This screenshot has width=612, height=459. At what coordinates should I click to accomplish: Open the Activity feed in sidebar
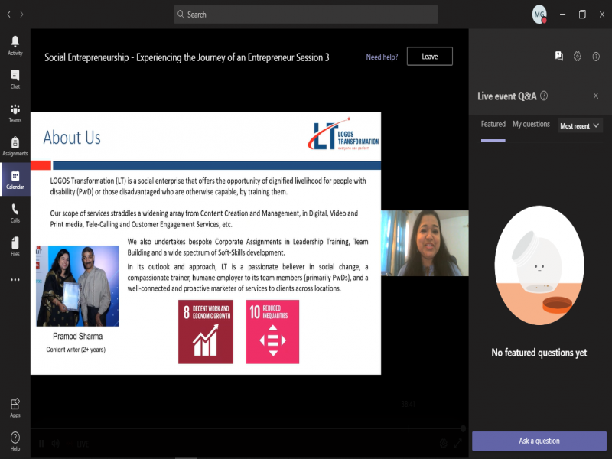coord(15,45)
